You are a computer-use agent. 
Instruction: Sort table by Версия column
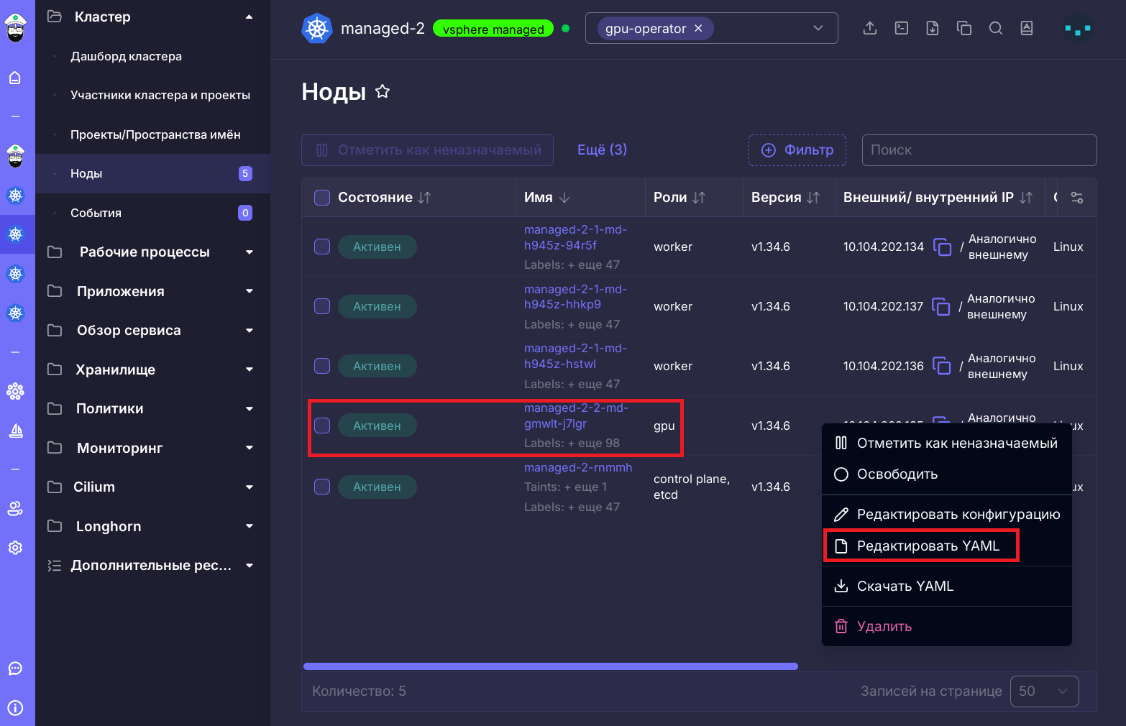785,198
